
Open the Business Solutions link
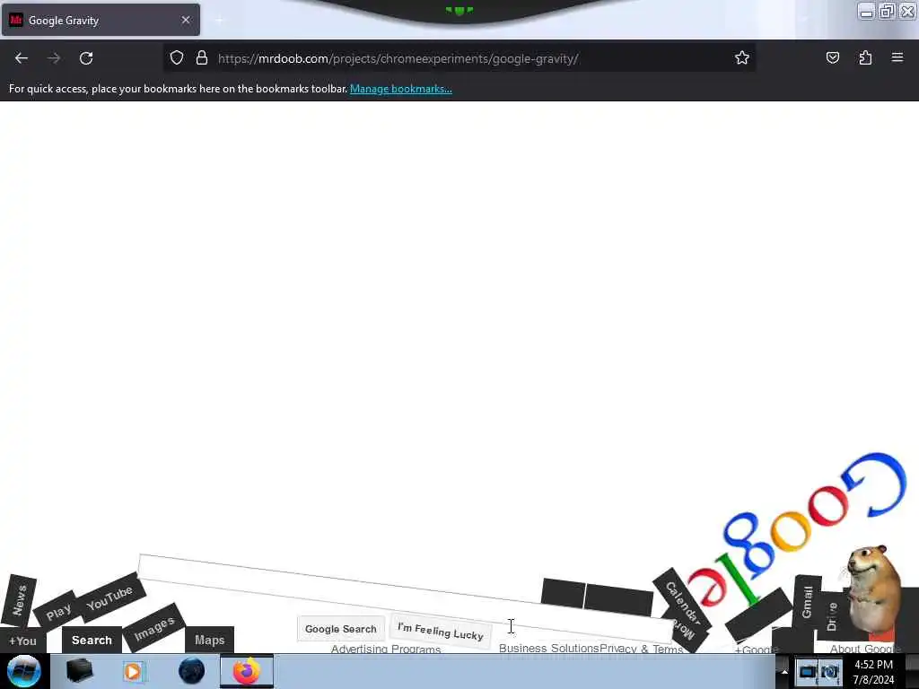548,648
